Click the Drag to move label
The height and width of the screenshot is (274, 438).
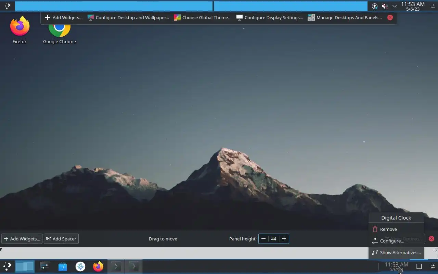[163, 239]
